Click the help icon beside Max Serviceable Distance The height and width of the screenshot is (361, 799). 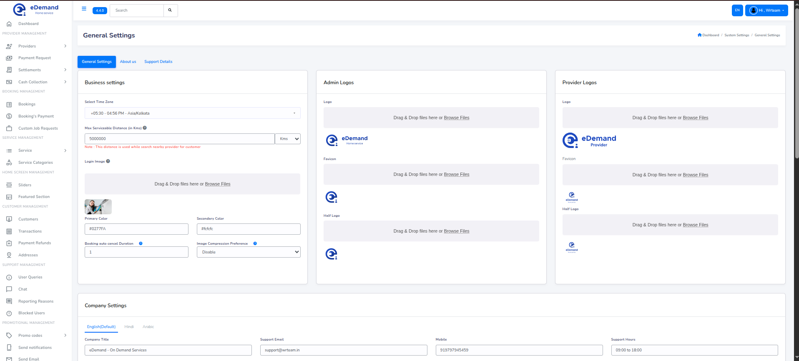click(x=145, y=128)
